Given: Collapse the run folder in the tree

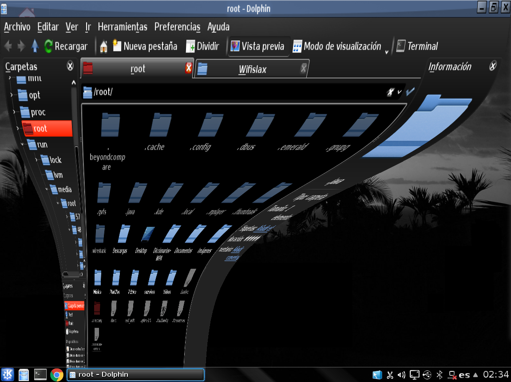Looking at the screenshot, I should (22, 144).
